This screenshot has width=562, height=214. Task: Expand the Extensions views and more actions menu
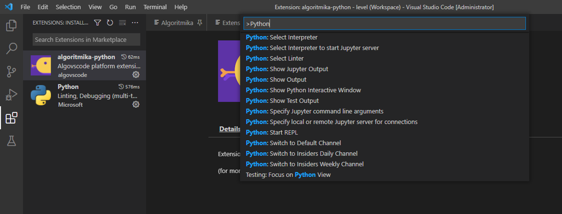[135, 23]
